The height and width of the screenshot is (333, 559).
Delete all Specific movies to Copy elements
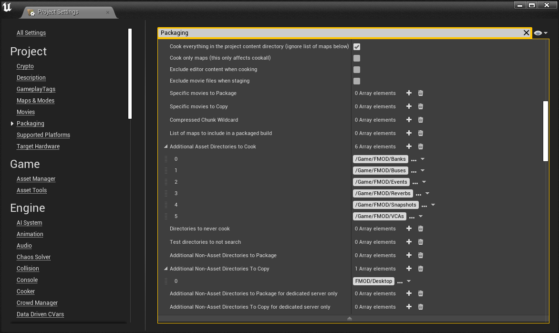coord(420,106)
